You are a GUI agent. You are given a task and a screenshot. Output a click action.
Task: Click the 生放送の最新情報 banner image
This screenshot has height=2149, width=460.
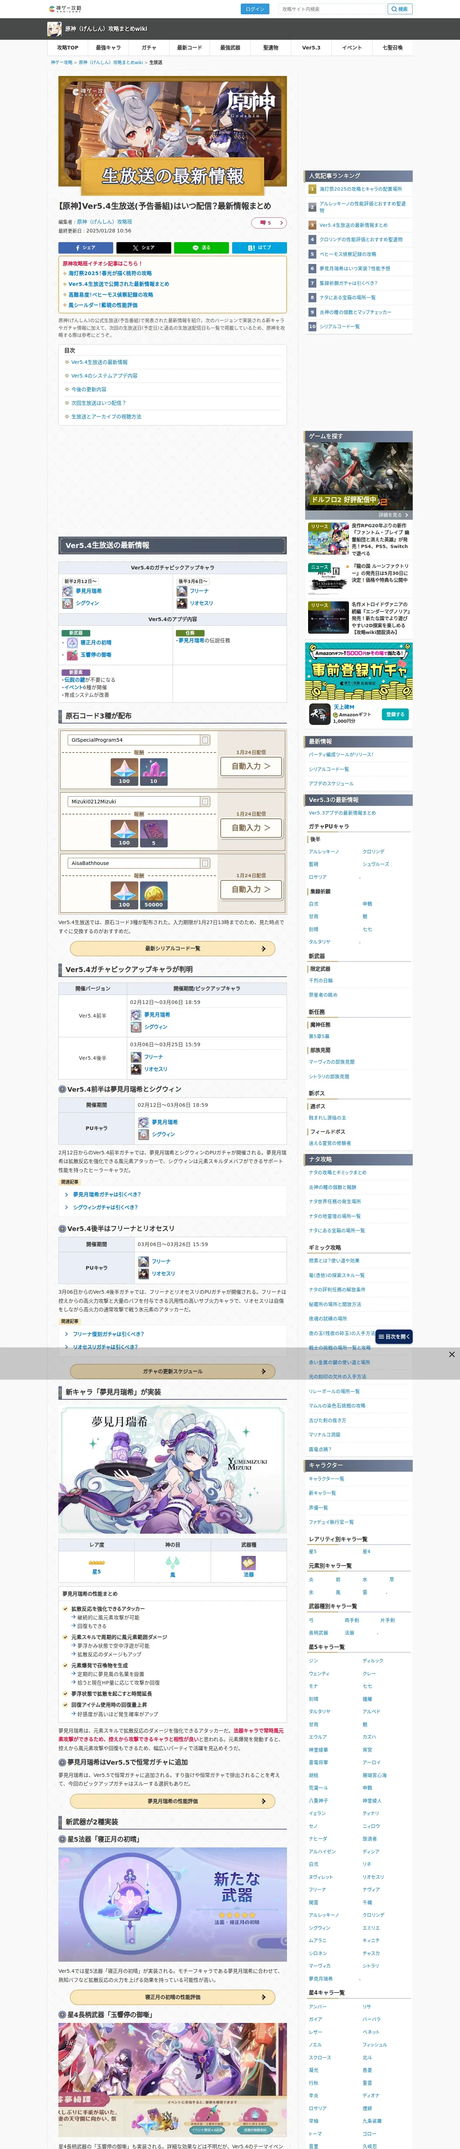pos(172,136)
